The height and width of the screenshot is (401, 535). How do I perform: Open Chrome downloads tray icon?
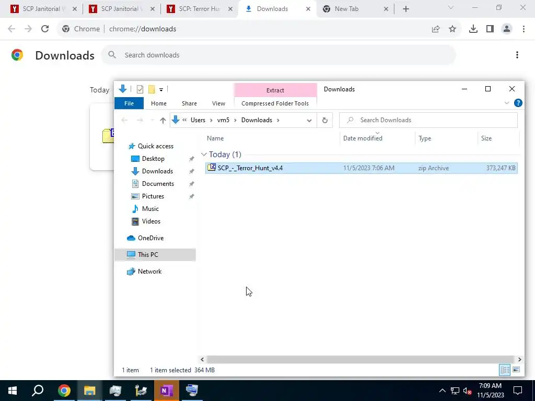[473, 29]
